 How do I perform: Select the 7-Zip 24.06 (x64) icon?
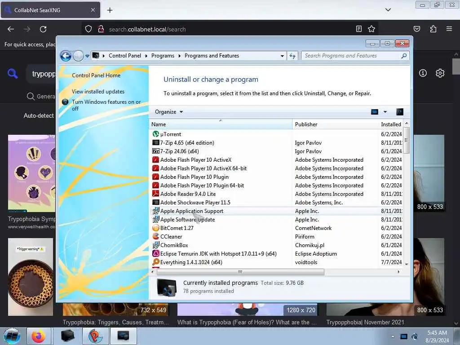[156, 151]
